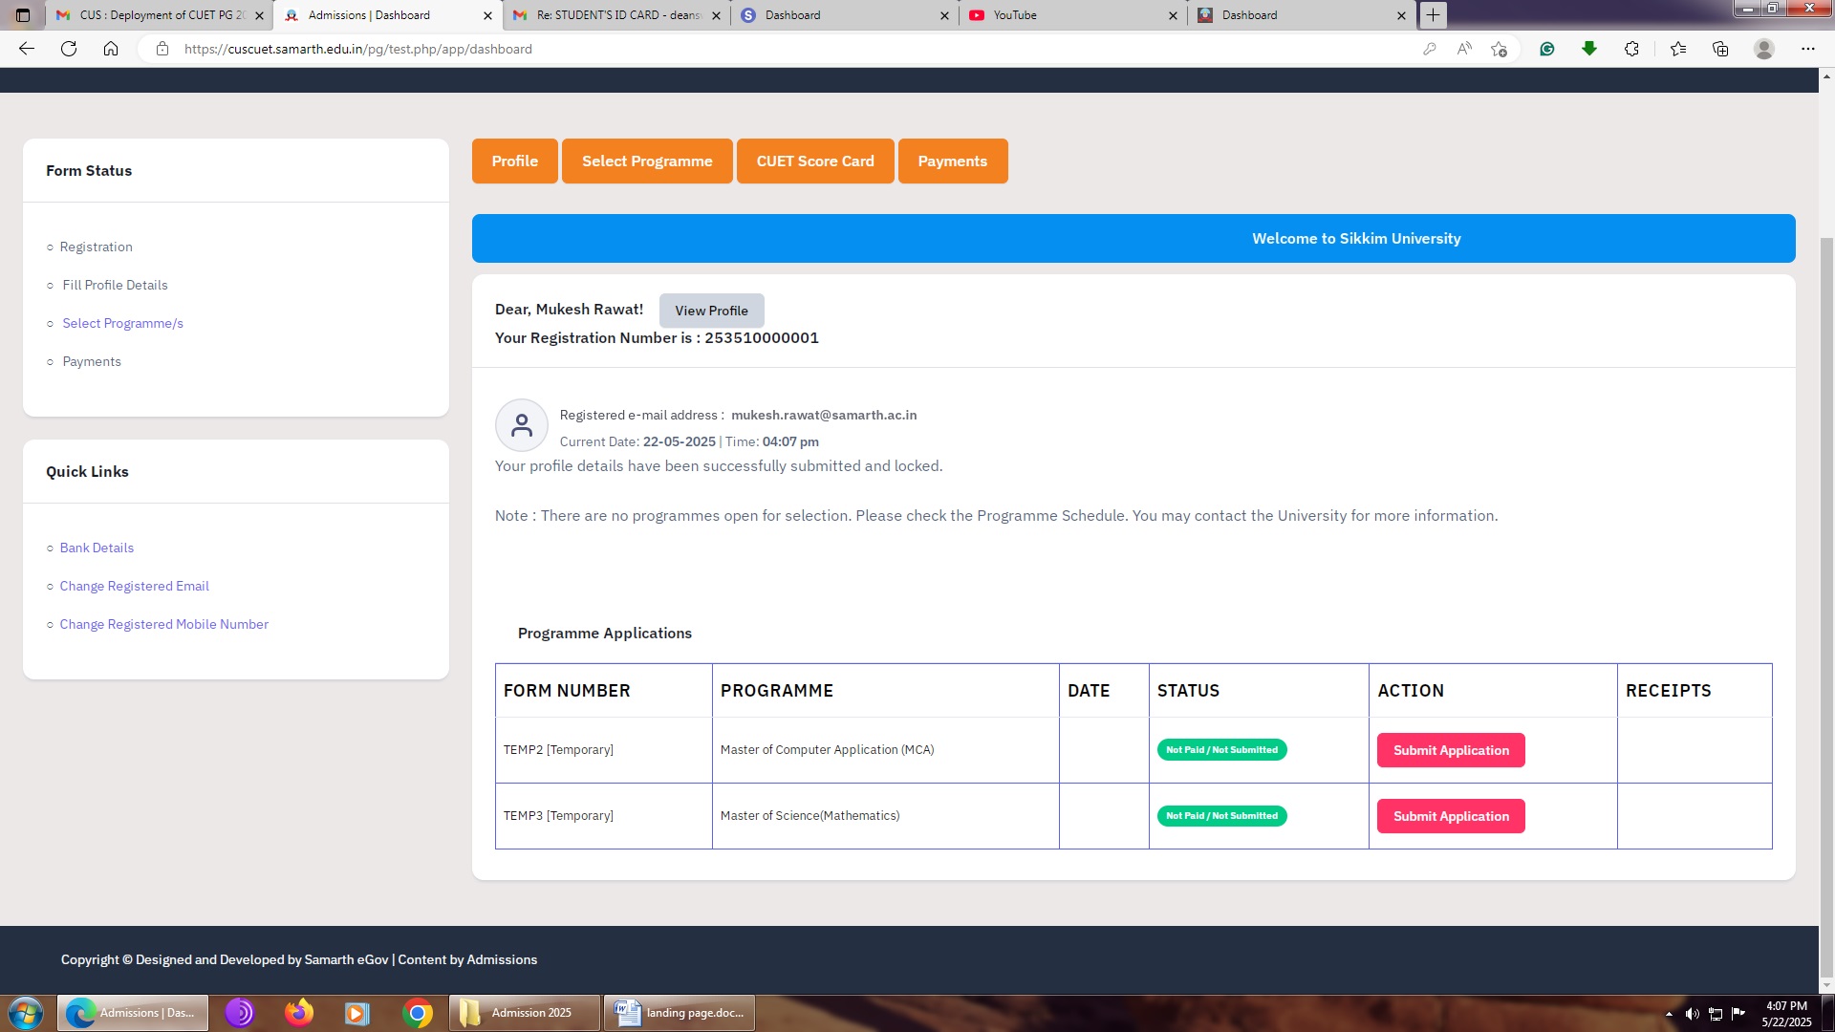1835x1032 pixels.
Task: Click the add-to-favorites star icon
Action: [1499, 49]
